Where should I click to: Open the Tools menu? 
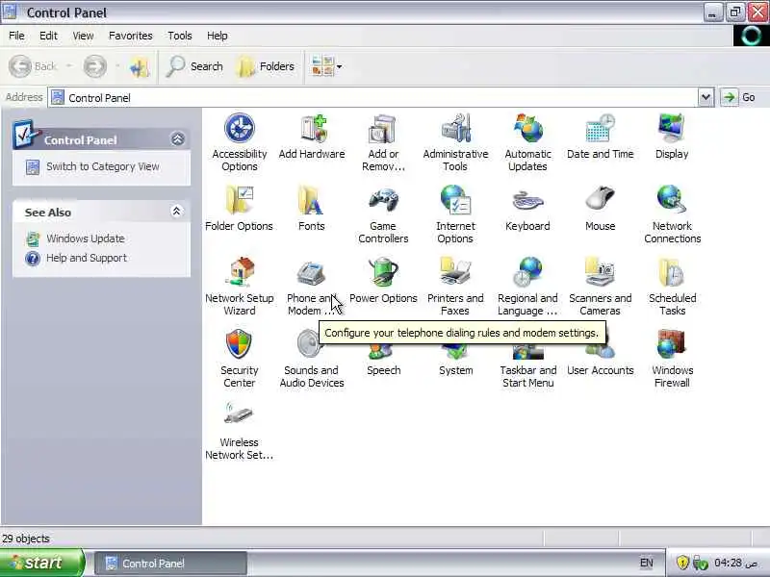tap(180, 36)
